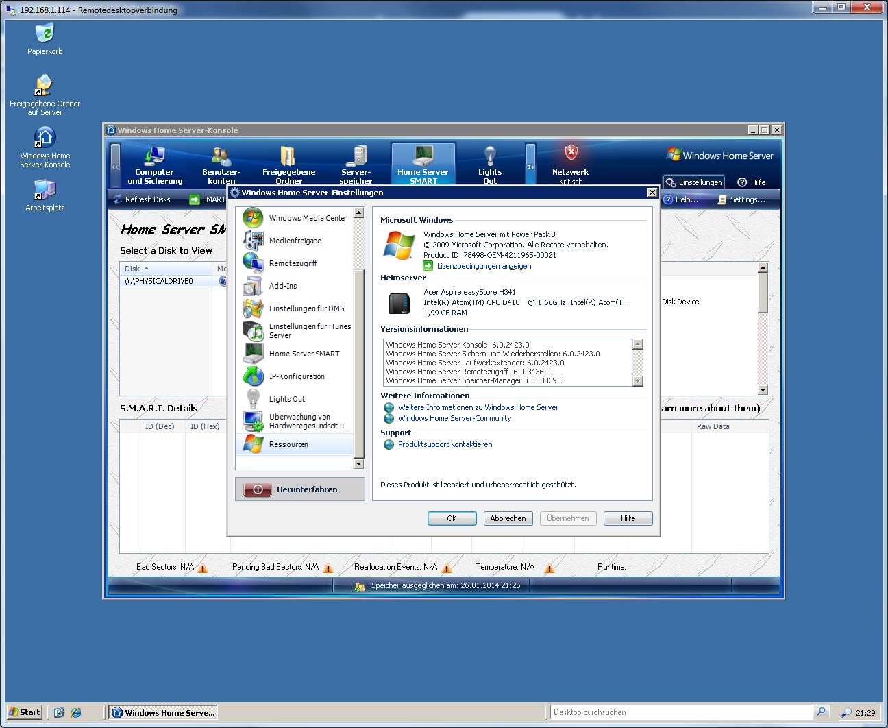This screenshot has width=888, height=728.
Task: Select Einstellungen für DMS category
Action: tap(295, 308)
